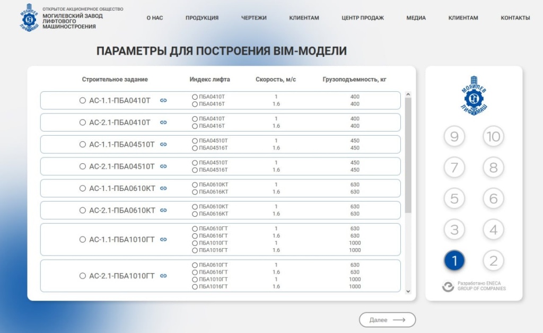This screenshot has height=333, width=543.
Task: Open КЛИЕНТАМ menu next to КОНТАКТЫ
Action: (463, 17)
